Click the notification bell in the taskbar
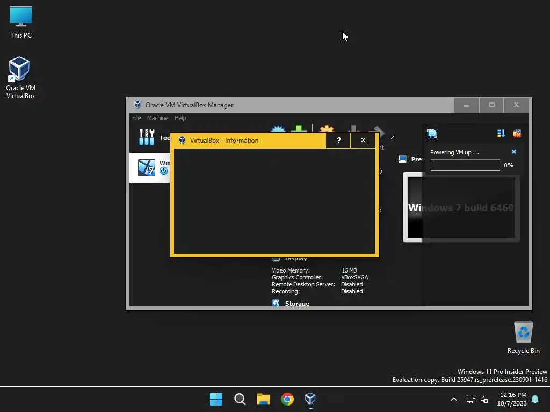The image size is (550, 412). pos(535,399)
